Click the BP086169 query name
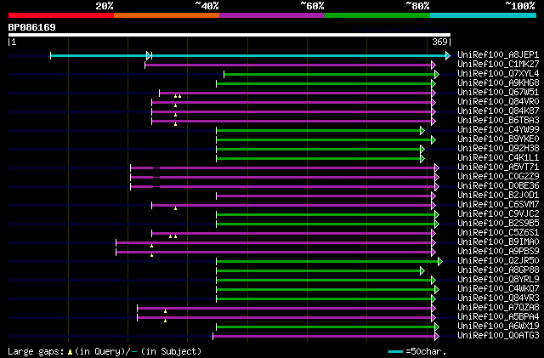544x358 pixels. tap(32, 27)
